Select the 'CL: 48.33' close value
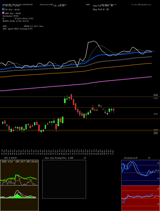This screenshot has height=211, width=160. click(x=59, y=6)
